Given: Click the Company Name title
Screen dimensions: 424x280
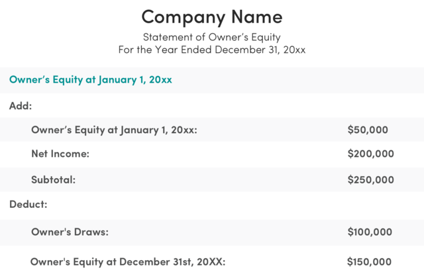Looking at the screenshot, I should [212, 18].
